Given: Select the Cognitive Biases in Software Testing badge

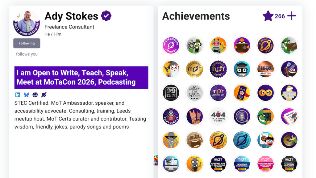Looking at the screenshot, I should click(265, 164).
